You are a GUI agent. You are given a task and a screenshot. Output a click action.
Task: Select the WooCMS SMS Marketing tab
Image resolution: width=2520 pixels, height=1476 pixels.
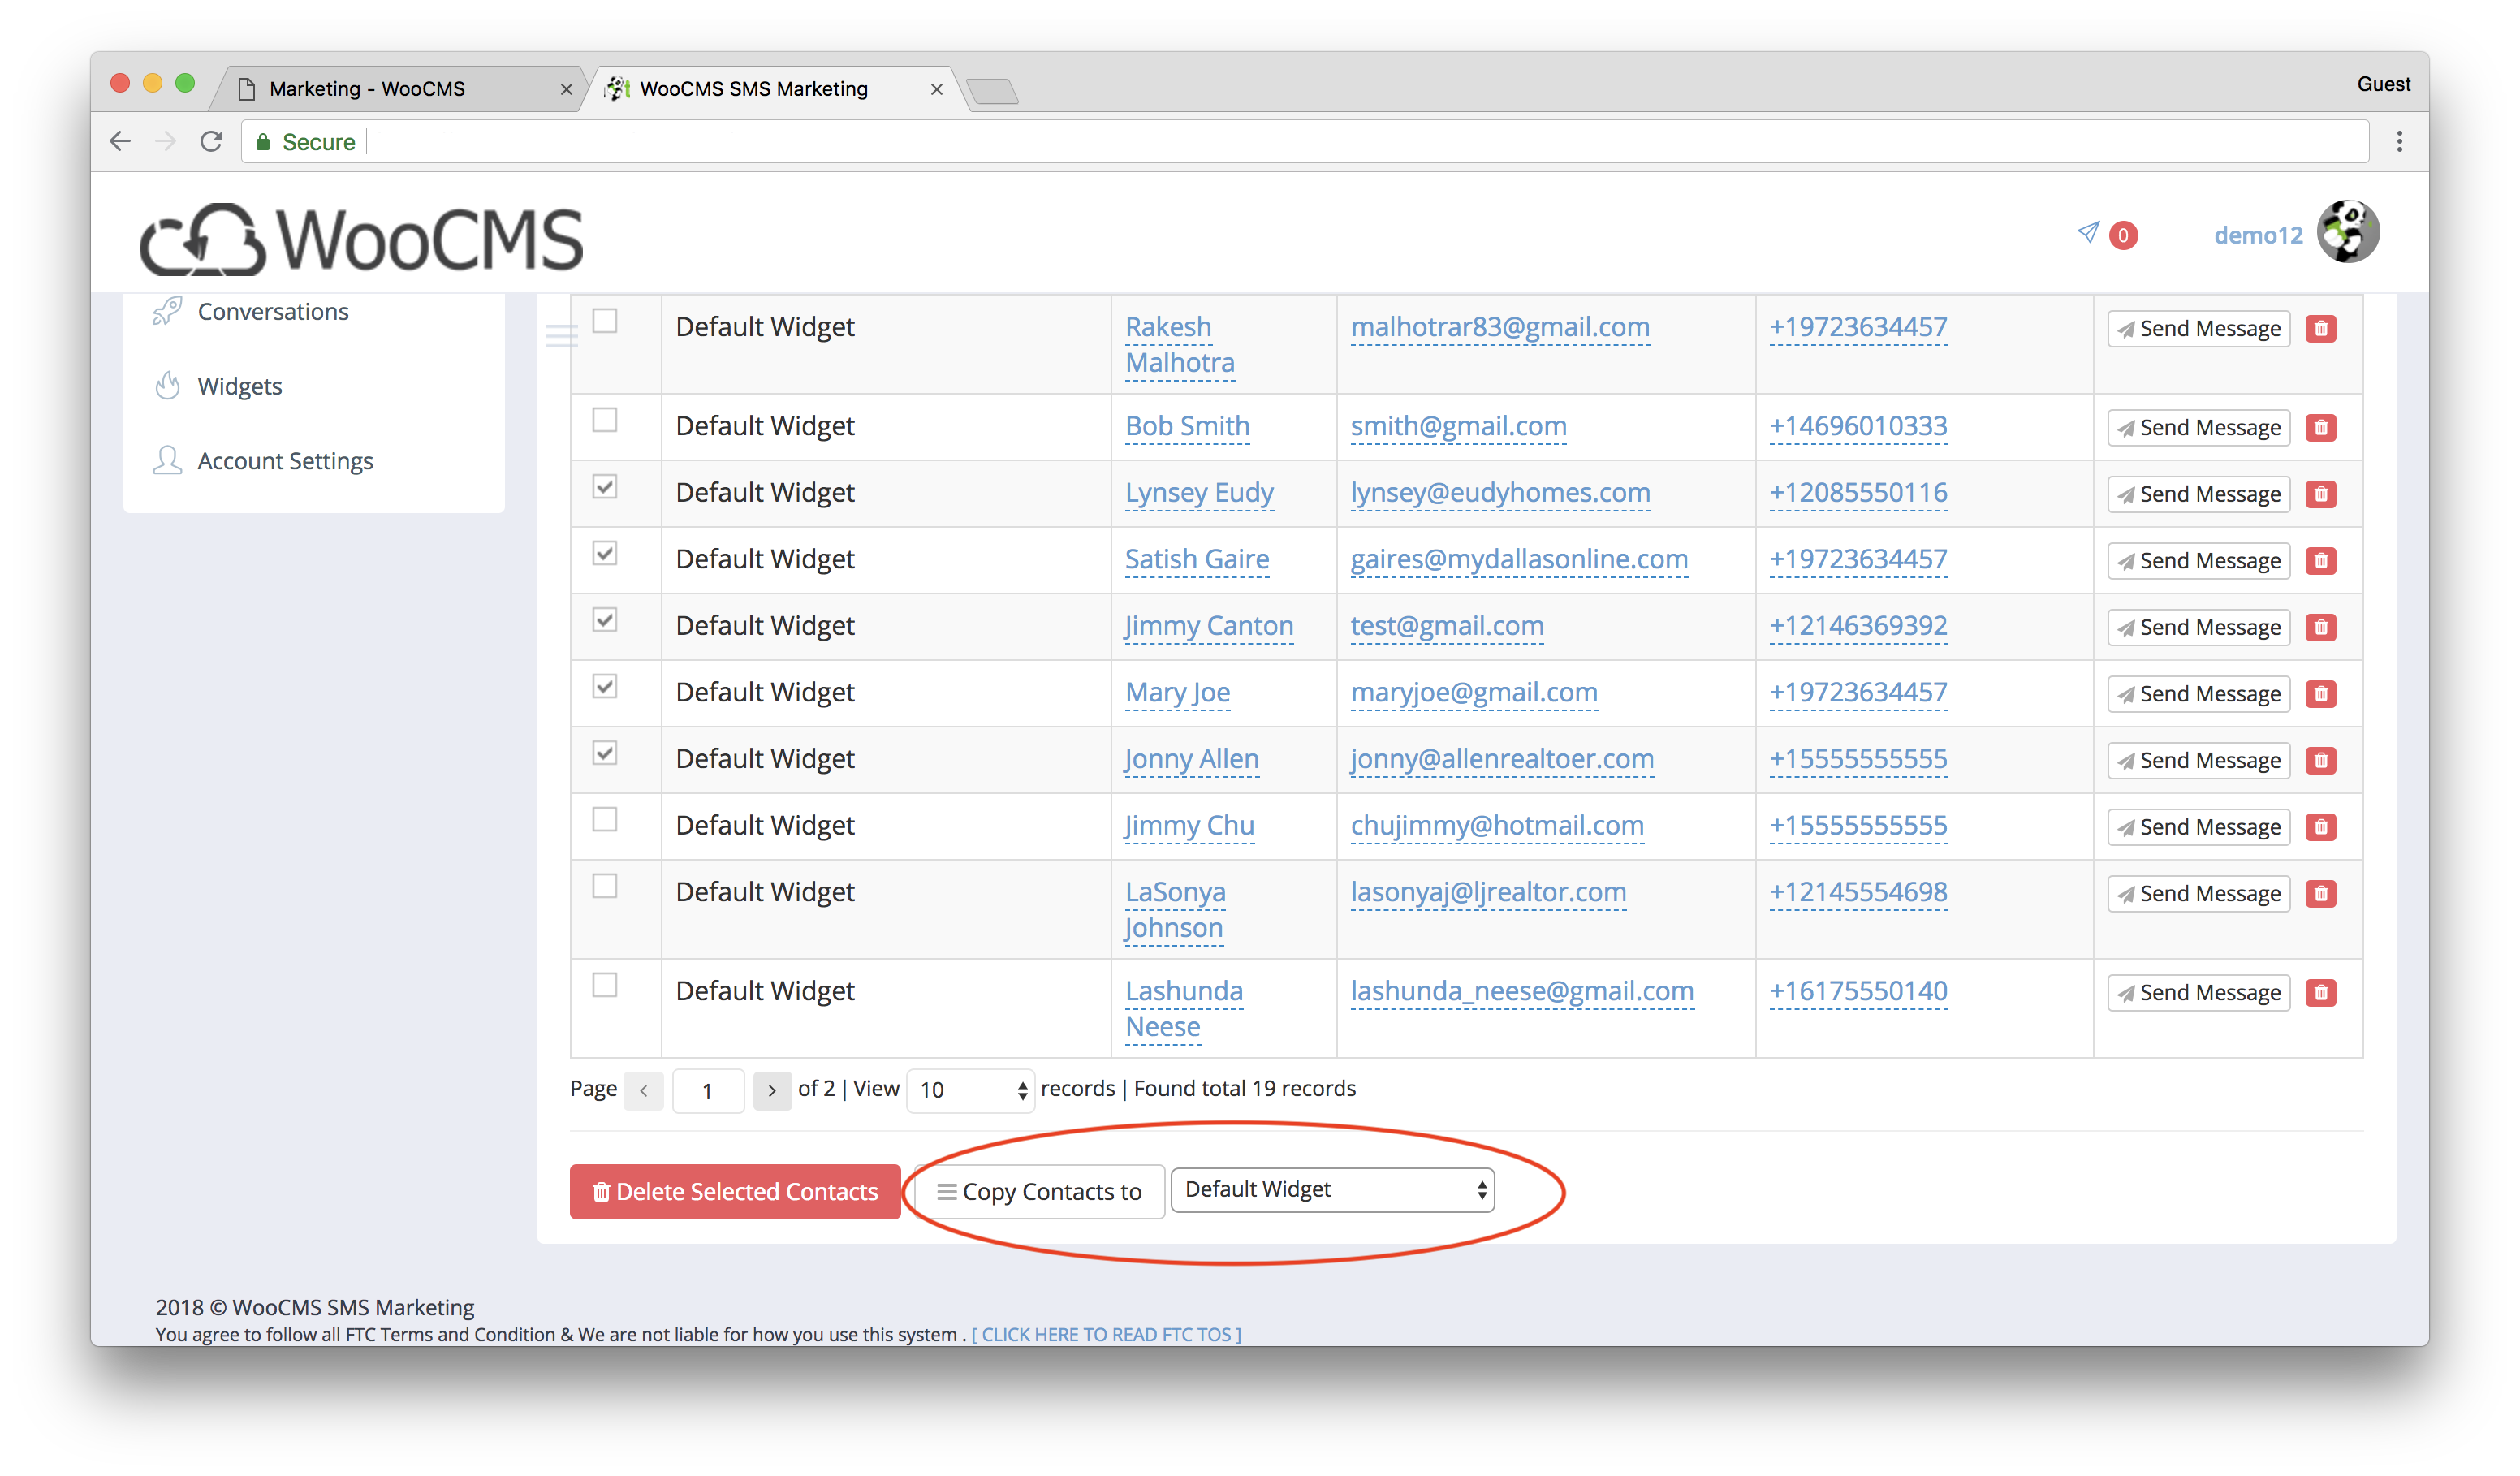[770, 89]
